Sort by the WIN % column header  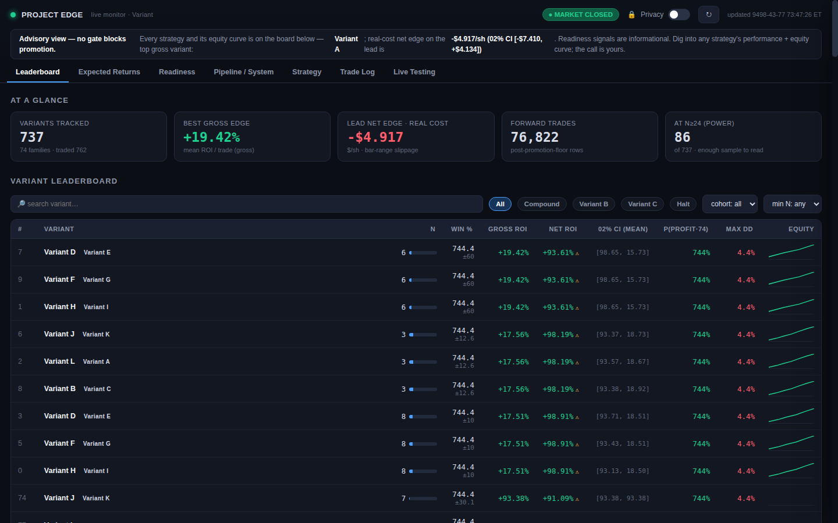click(x=461, y=229)
